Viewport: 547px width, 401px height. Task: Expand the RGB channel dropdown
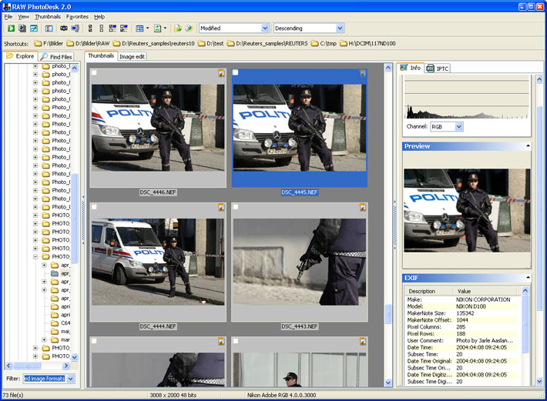447,127
